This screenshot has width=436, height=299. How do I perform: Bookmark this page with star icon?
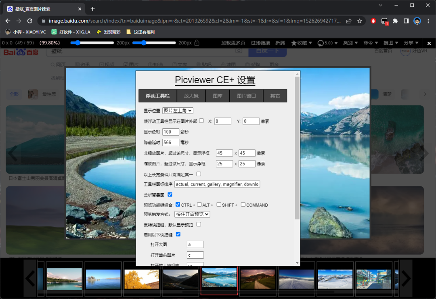click(359, 21)
